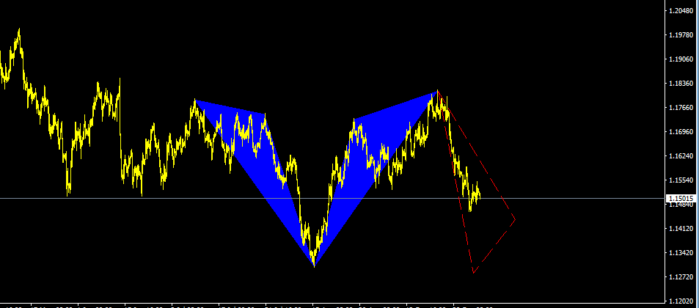Select the 1.12720 level on price scale
Viewport: 699px width, 308px height.
point(681,277)
